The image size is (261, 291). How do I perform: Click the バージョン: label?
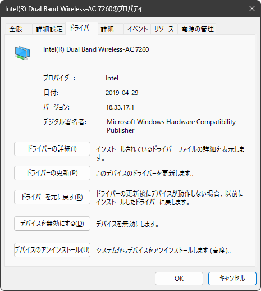(x=56, y=107)
